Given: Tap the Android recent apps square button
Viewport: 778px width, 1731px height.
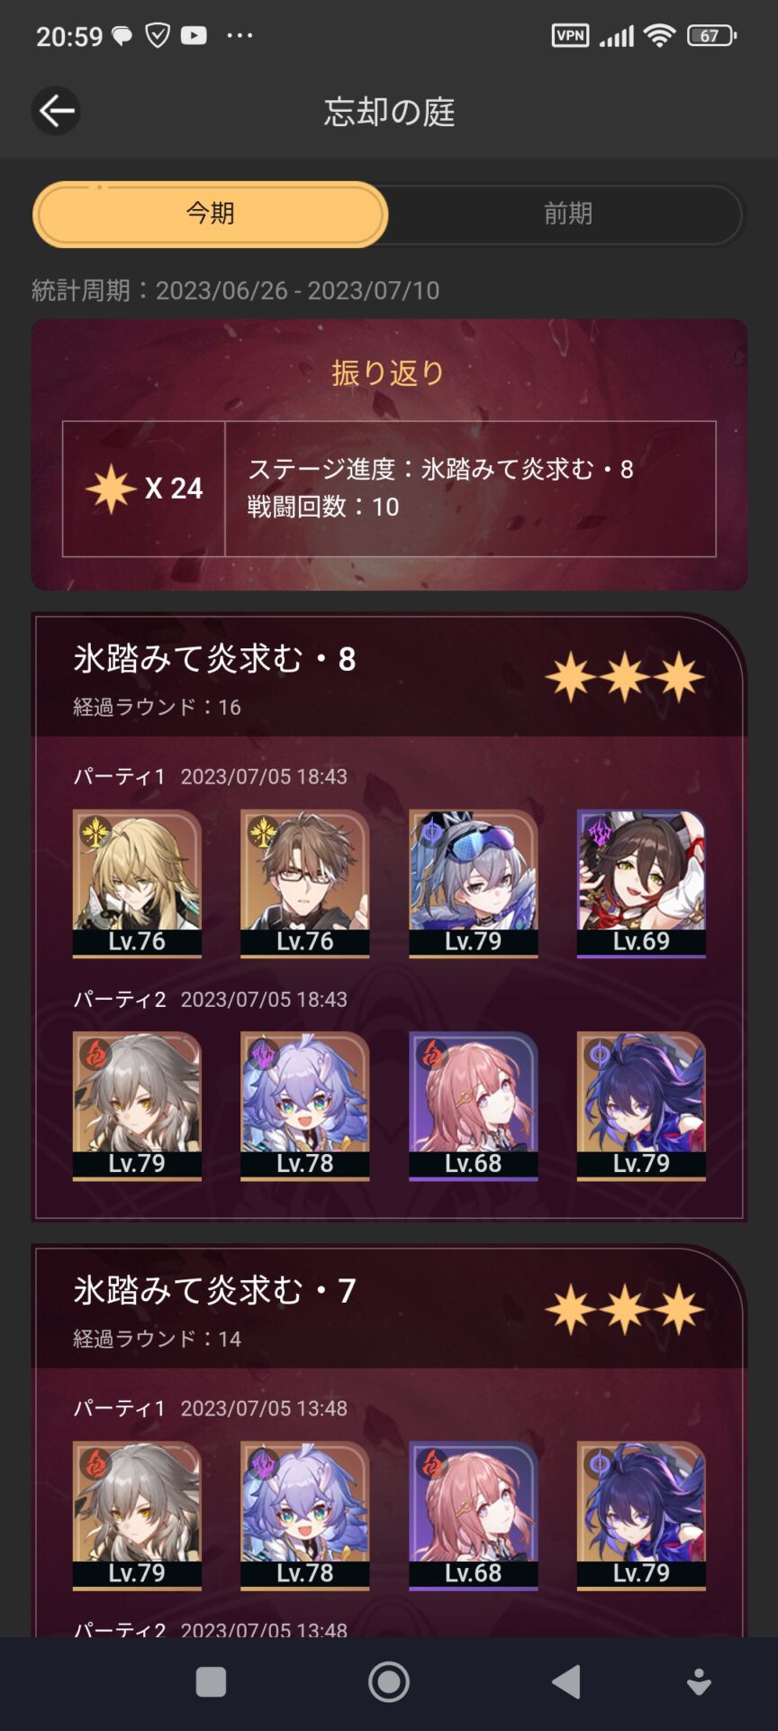Looking at the screenshot, I should (x=211, y=1682).
